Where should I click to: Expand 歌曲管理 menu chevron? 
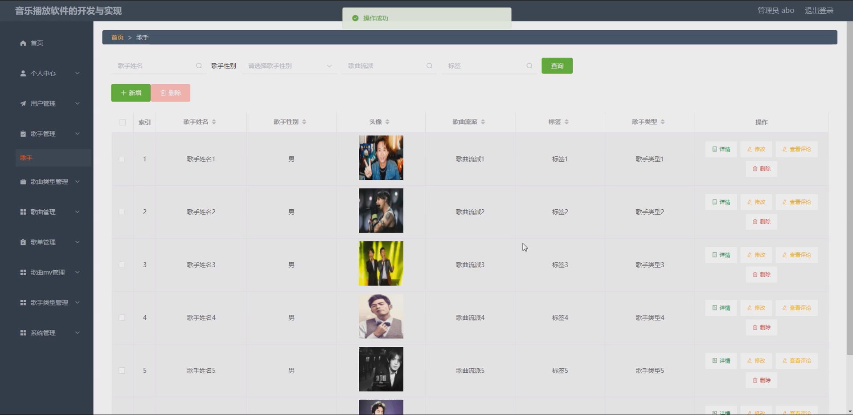pyautogui.click(x=77, y=212)
